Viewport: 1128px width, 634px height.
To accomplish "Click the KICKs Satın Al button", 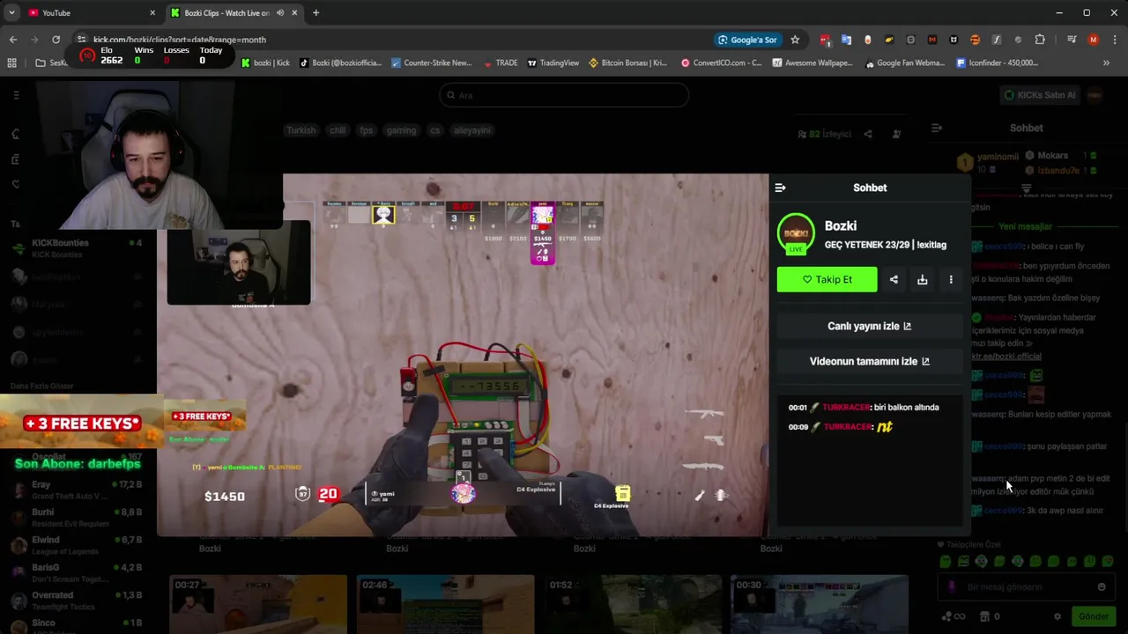I will pos(1040,95).
